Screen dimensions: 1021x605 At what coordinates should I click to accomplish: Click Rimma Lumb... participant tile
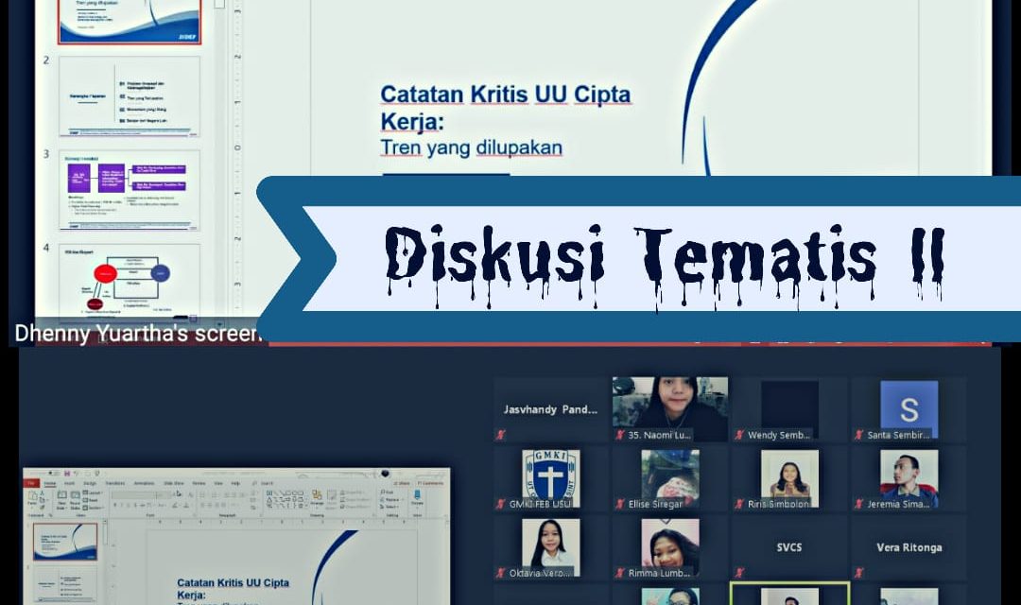(670, 547)
